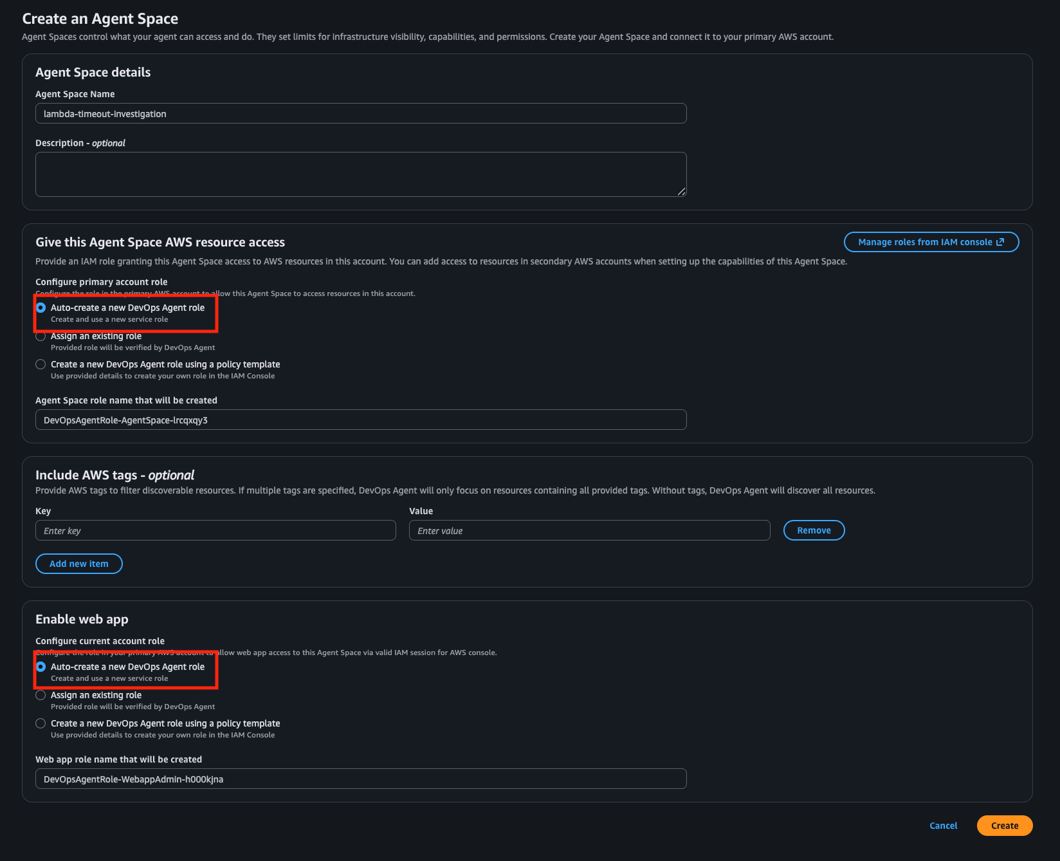
Task: Choose Assign an existing role for primary account
Action: (41, 336)
